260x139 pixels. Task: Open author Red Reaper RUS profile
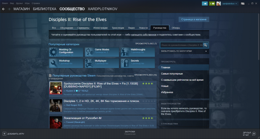(74, 105)
